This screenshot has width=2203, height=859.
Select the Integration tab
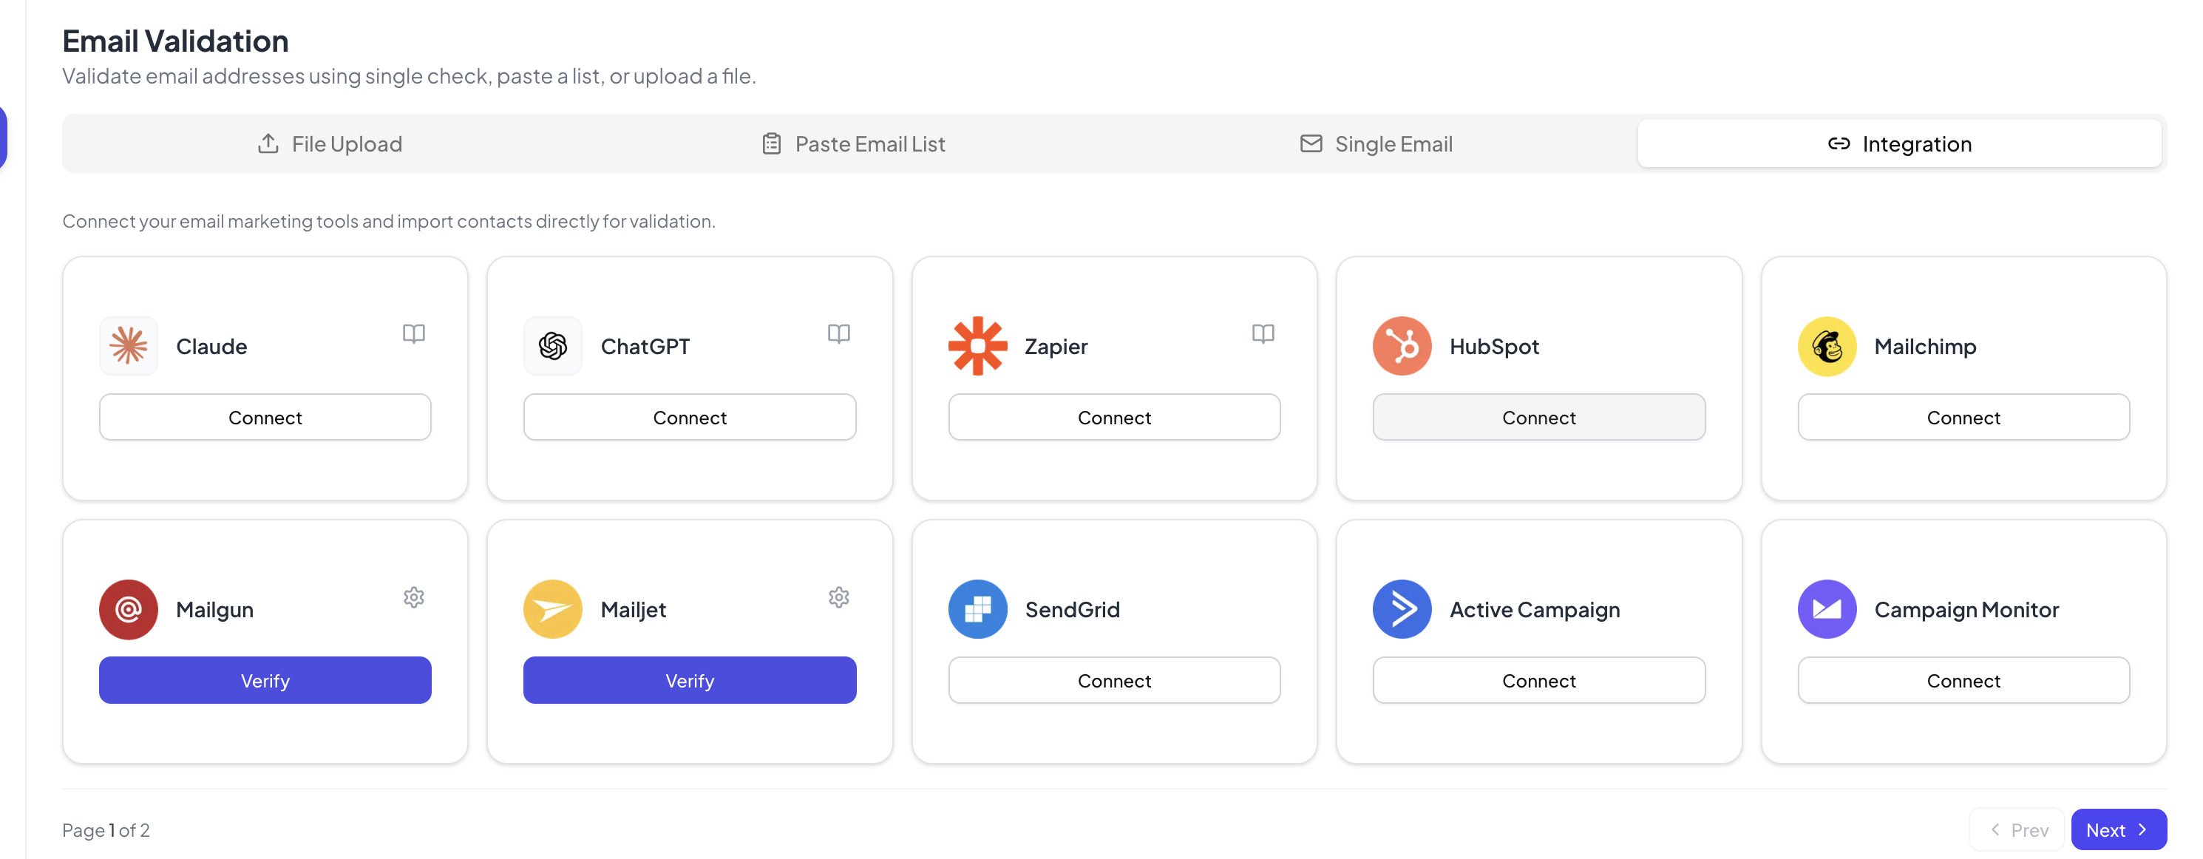coord(1899,143)
